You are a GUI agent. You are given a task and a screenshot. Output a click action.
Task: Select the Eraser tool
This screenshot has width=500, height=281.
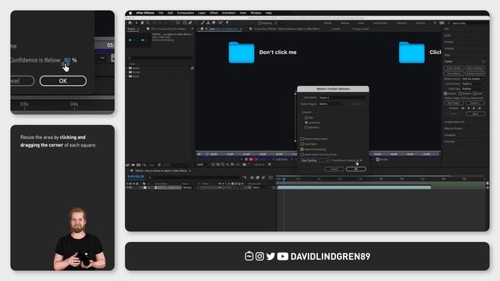point(213,23)
